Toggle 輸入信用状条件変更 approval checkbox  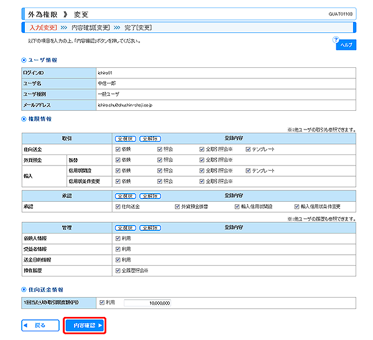[x=297, y=207]
